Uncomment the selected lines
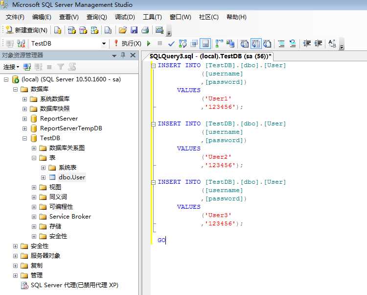 pos(293,44)
